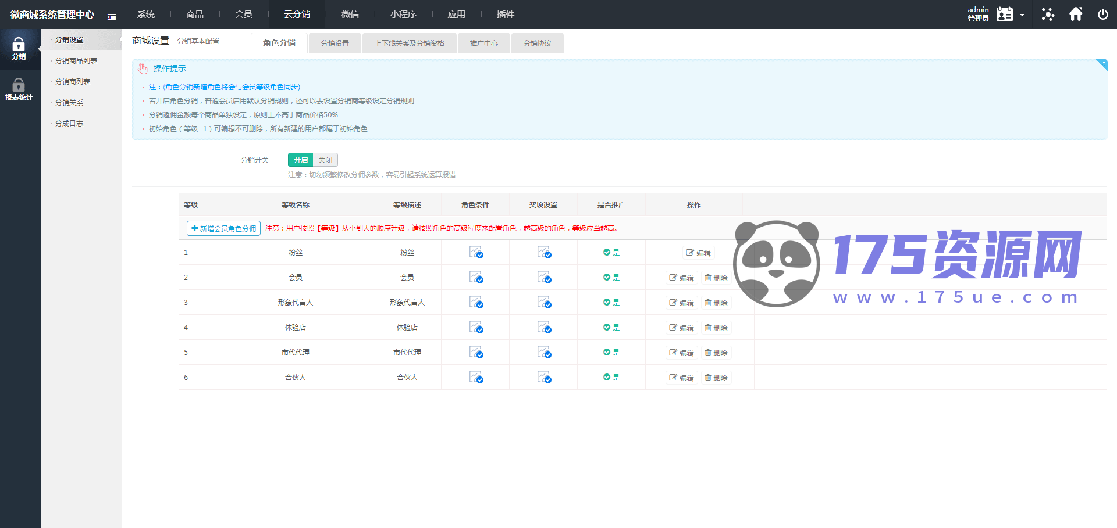1117x528 pixels.
Task: Open the 微信 top menu
Action: (x=350, y=15)
